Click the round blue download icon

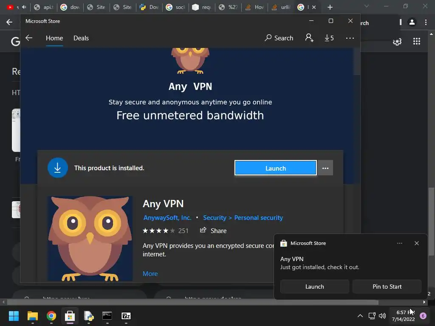tap(57, 168)
